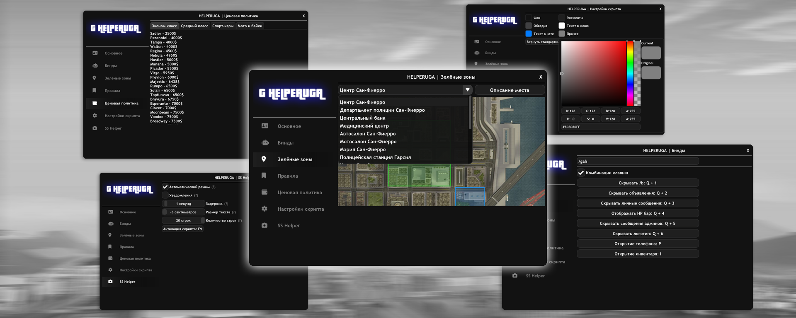Open the Центр Сан-Фиерро dropdown arrow

(467, 90)
